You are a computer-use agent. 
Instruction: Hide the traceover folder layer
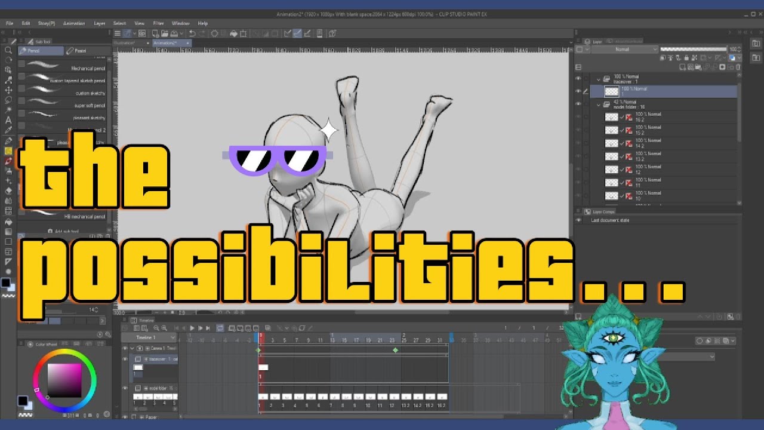578,79
